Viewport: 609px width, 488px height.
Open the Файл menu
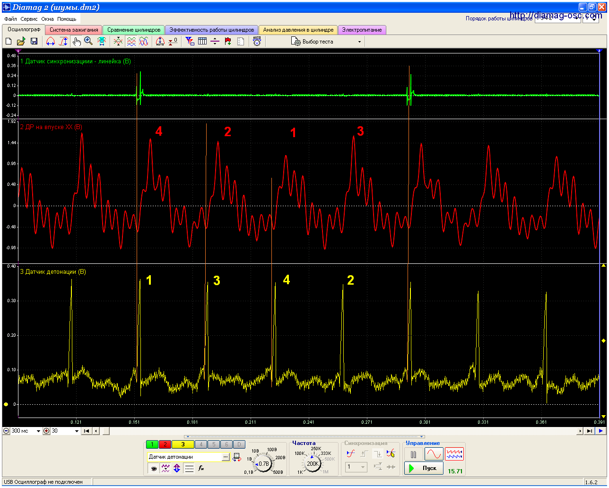pos(10,19)
